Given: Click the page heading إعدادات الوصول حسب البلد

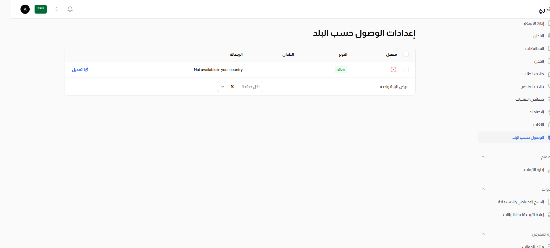Looking at the screenshot, I should [364, 33].
